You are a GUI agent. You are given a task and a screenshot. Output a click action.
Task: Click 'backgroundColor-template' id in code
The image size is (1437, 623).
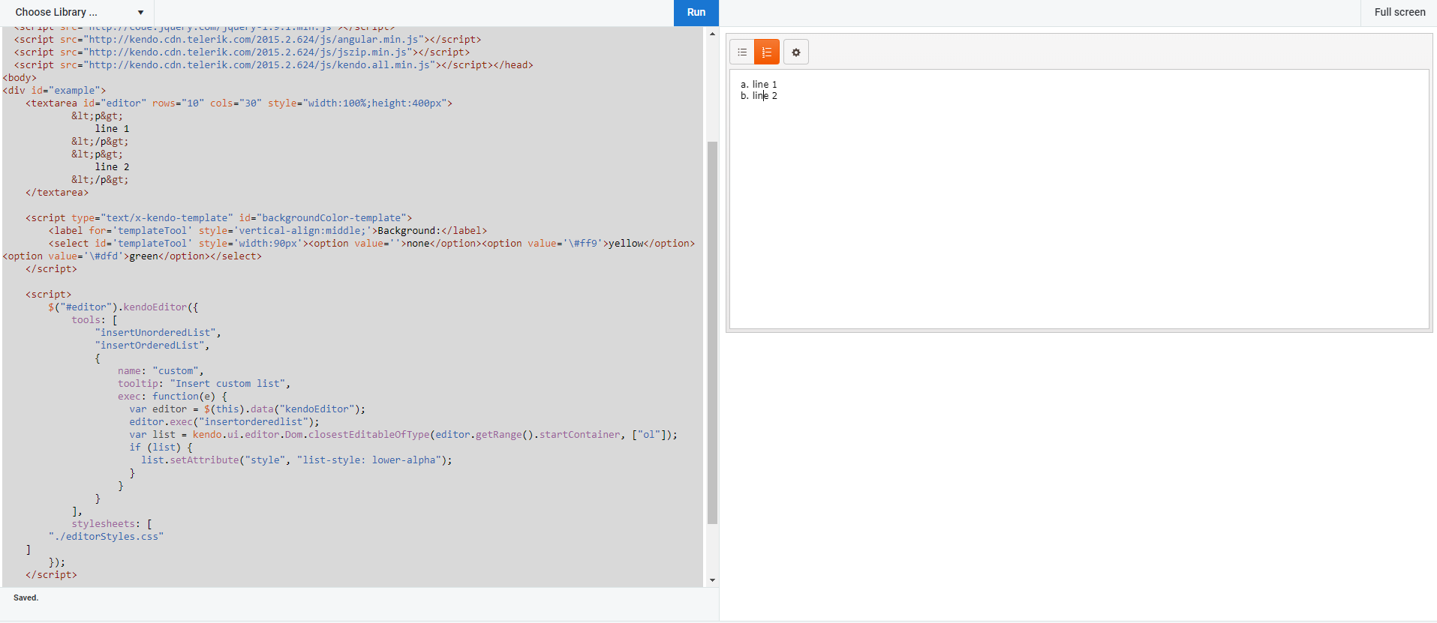334,218
